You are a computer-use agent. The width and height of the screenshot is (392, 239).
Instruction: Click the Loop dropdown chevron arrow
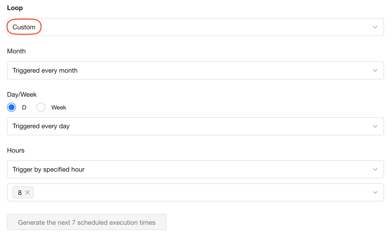375,27
